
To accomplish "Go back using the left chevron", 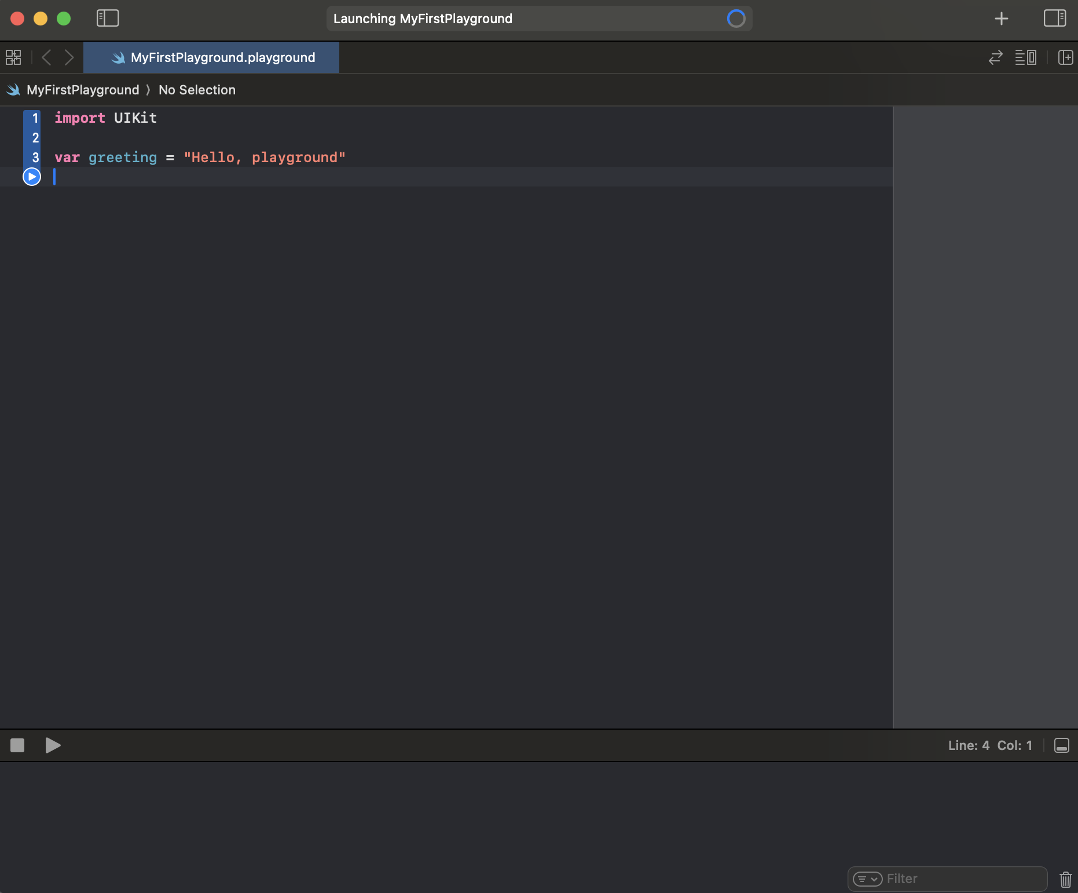I will (47, 57).
